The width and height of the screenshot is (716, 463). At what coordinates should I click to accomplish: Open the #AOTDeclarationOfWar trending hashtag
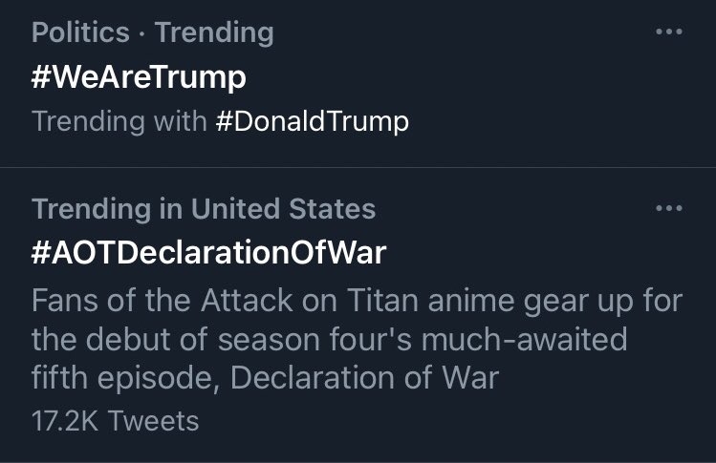tap(208, 253)
